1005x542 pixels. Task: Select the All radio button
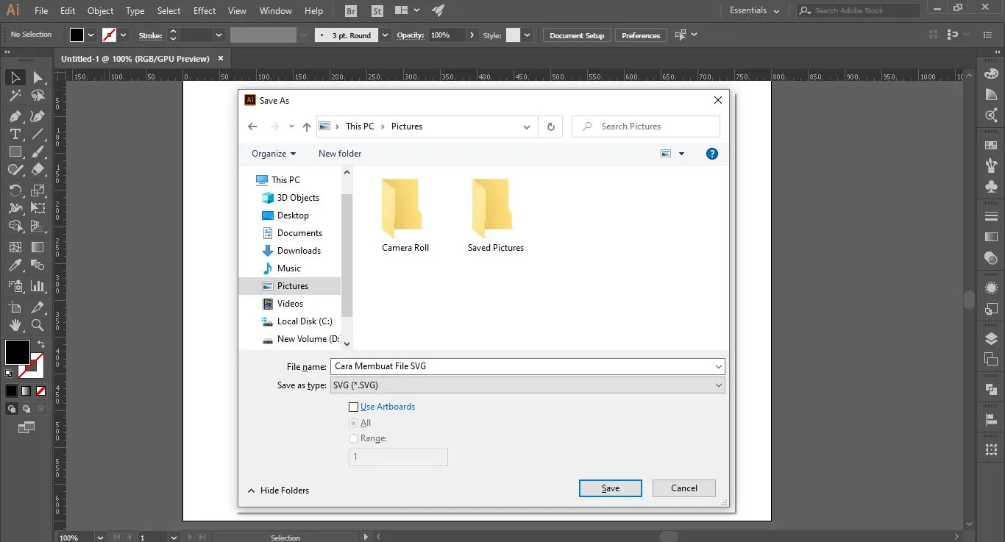pyautogui.click(x=353, y=423)
